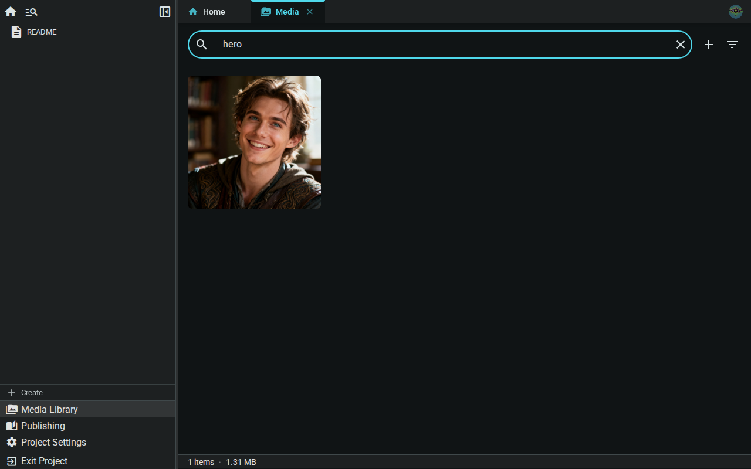
Task: Collapse the left sidebar panel
Action: point(165,12)
